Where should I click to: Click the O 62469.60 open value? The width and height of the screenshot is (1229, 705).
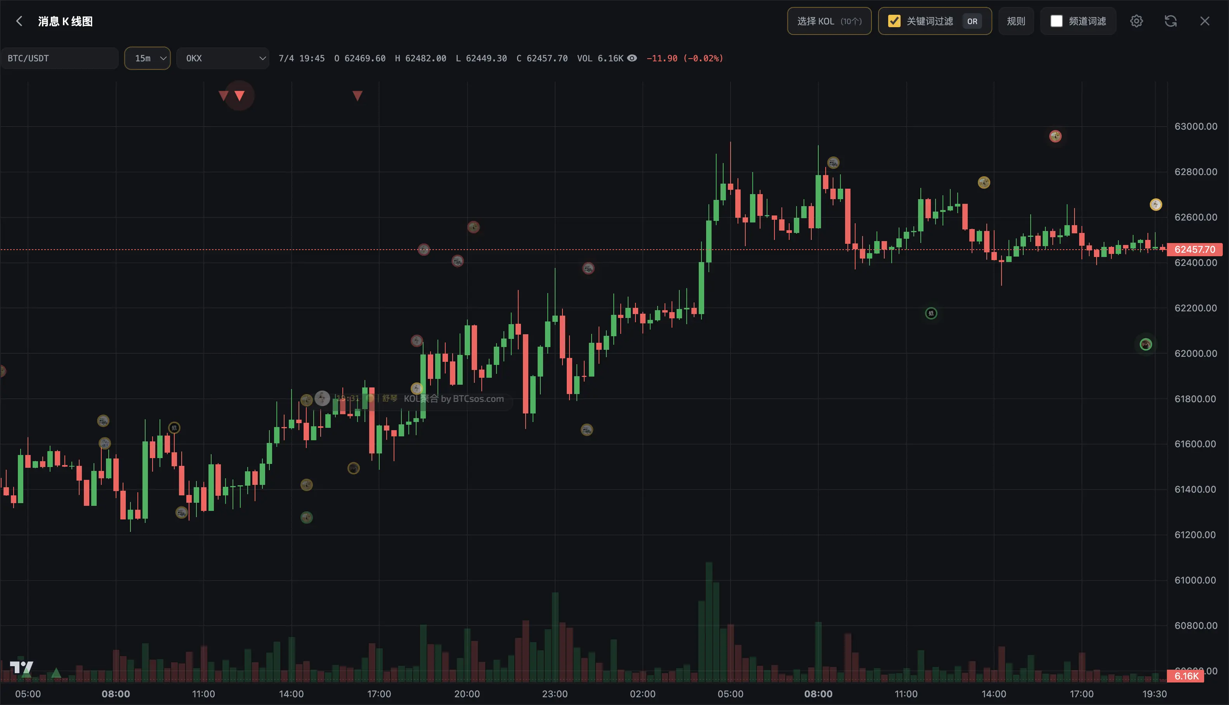click(x=359, y=58)
